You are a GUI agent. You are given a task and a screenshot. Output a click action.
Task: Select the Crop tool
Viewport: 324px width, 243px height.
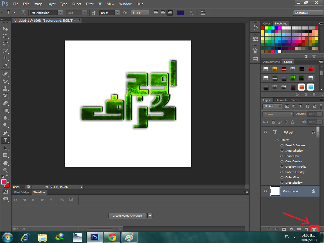click(x=5, y=58)
